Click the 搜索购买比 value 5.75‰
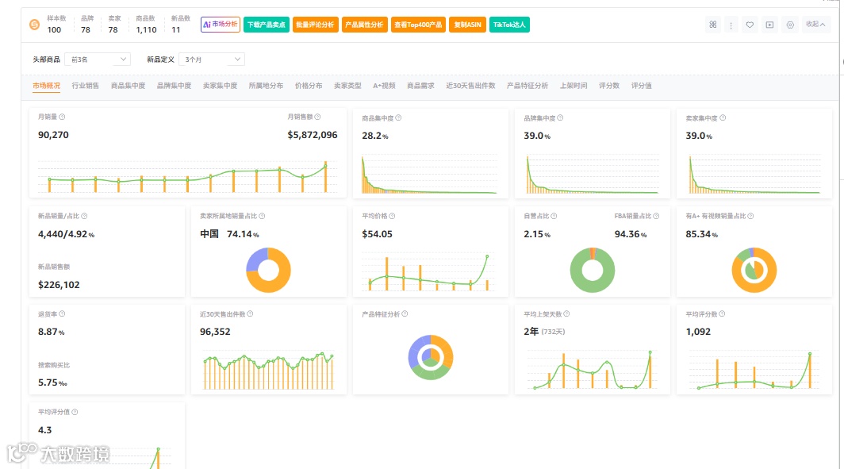This screenshot has height=469, width=844. coord(52,383)
